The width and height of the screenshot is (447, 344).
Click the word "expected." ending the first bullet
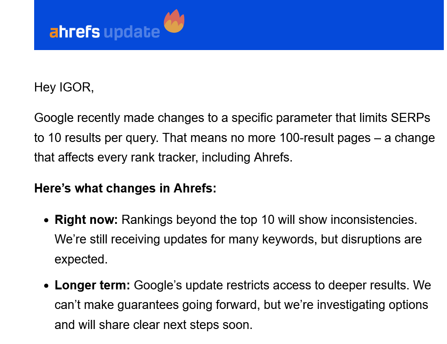coord(81,259)
